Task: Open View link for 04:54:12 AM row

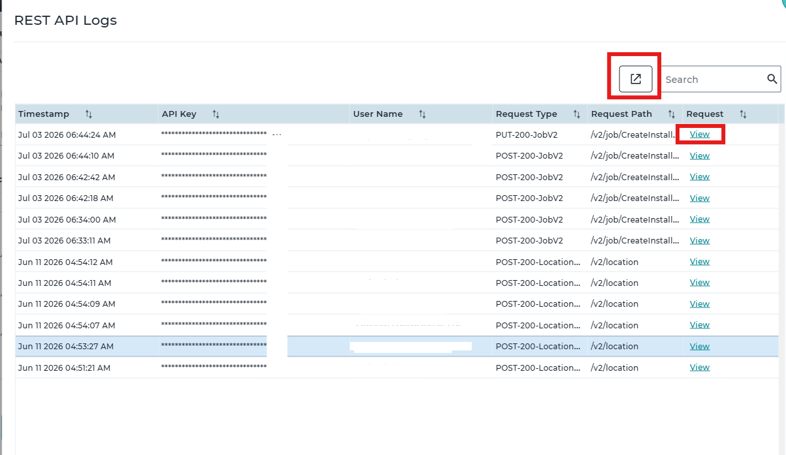Action: coord(700,262)
